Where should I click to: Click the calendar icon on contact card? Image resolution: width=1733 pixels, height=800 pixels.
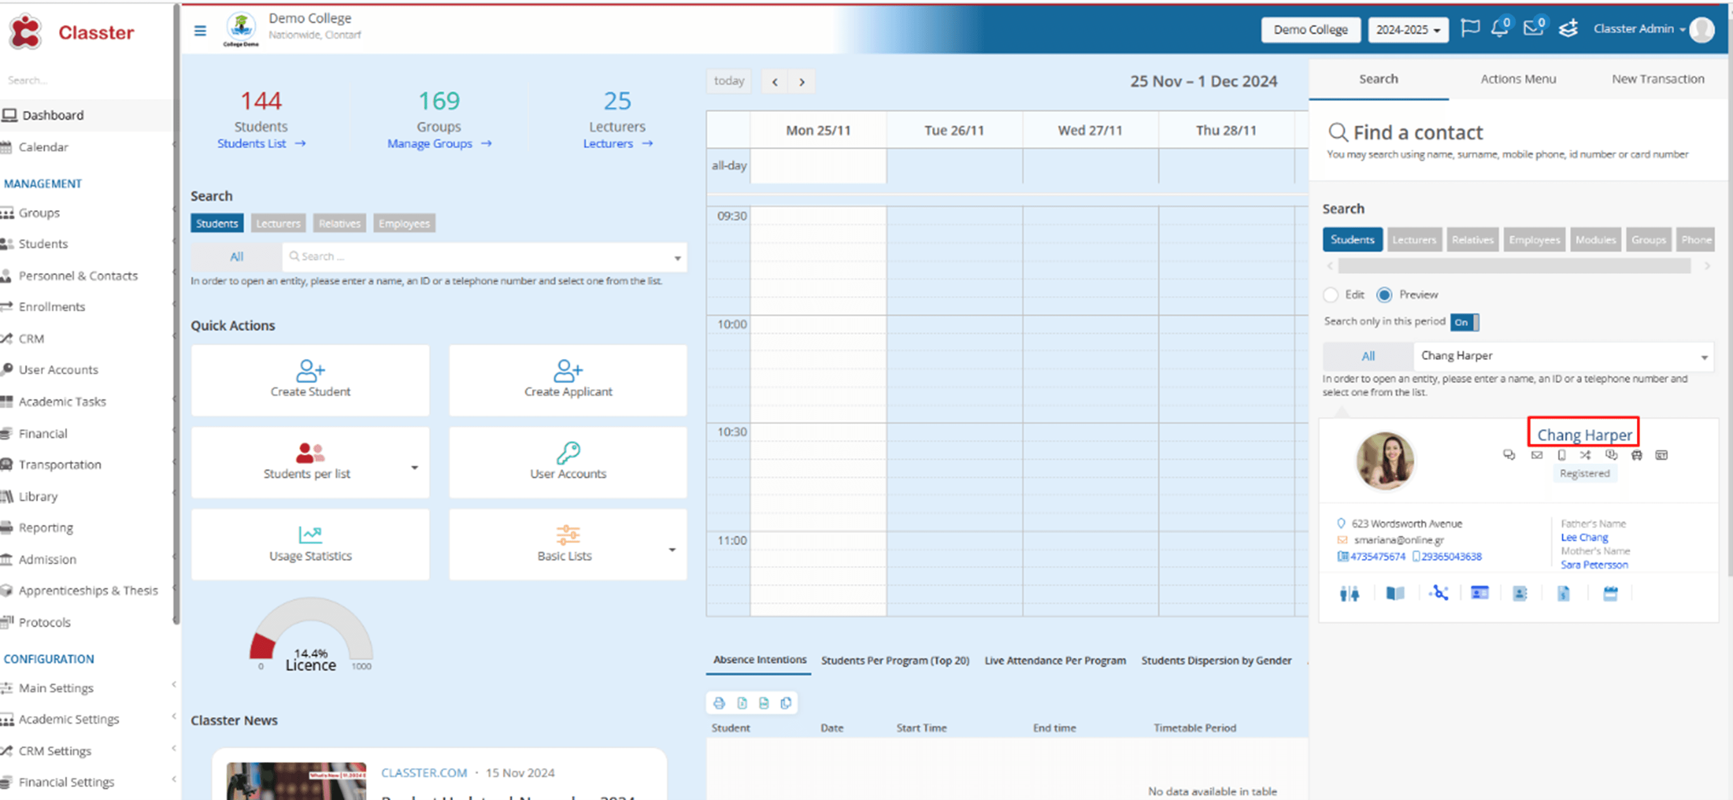tap(1610, 593)
